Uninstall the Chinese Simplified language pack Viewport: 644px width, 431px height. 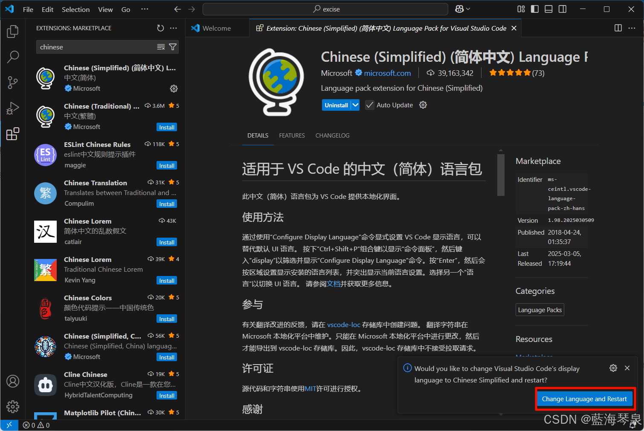(x=337, y=105)
